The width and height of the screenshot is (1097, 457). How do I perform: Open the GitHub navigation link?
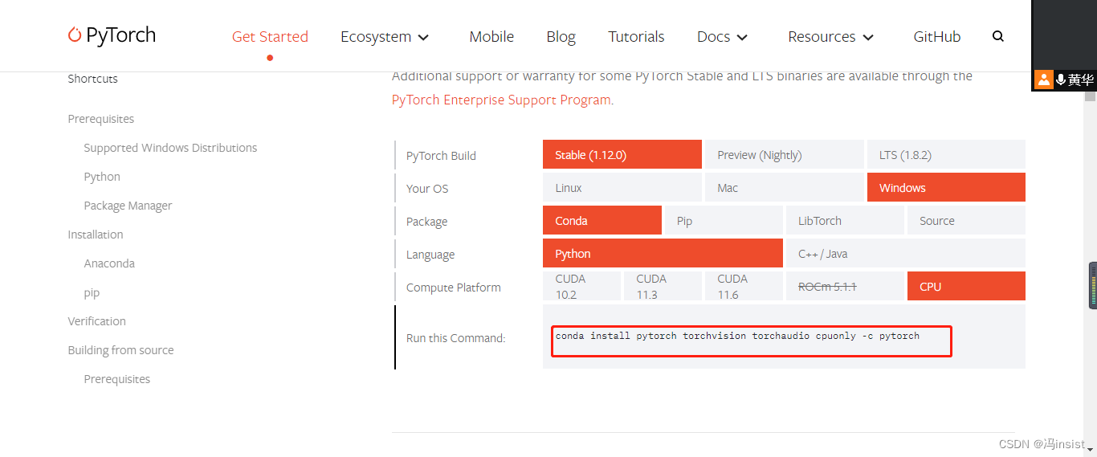(x=936, y=37)
